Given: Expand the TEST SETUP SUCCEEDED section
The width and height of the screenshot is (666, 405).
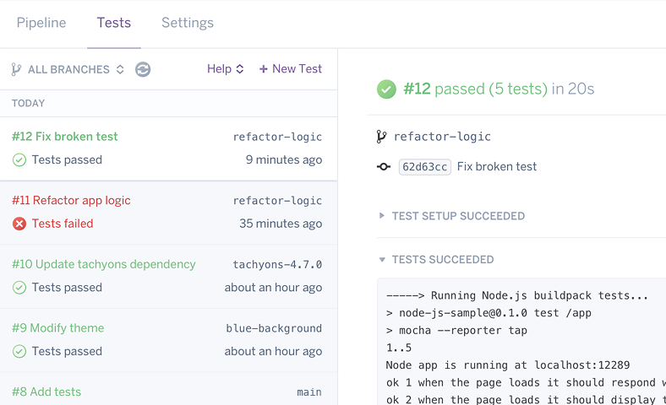Looking at the screenshot, I should point(452,216).
